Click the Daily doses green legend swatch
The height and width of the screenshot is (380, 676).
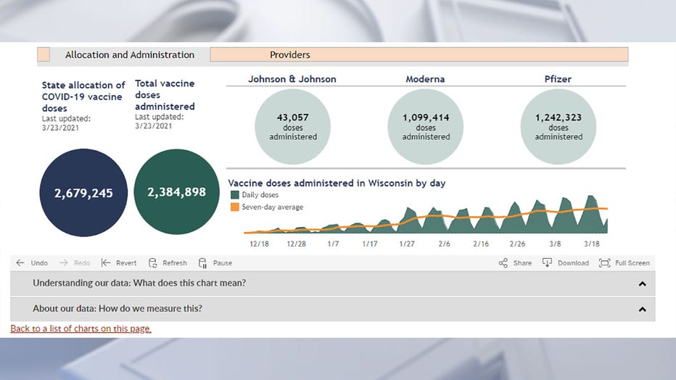(x=234, y=195)
